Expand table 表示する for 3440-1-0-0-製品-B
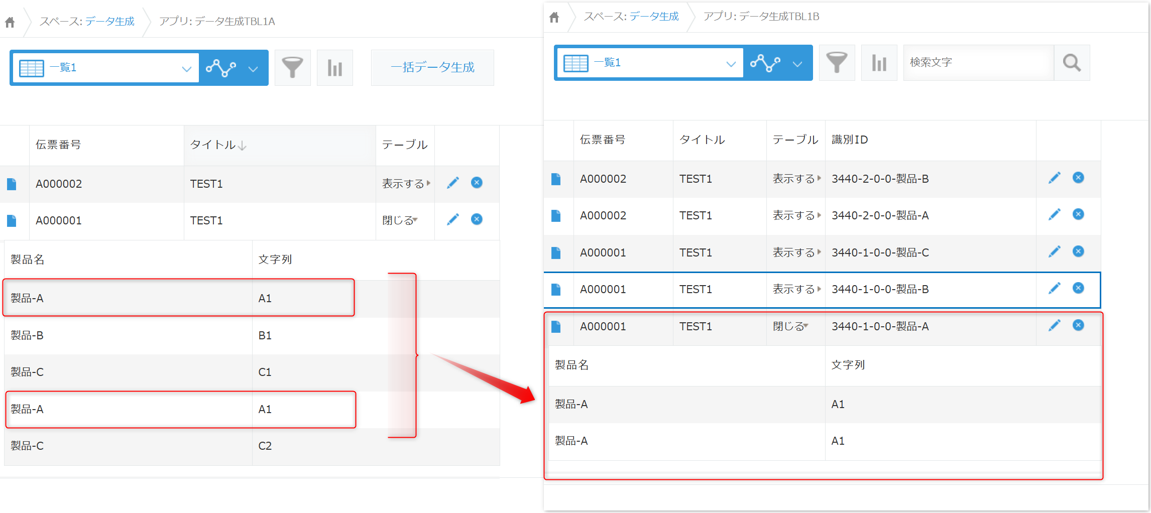Screen dimensions: 1151x513 797,289
